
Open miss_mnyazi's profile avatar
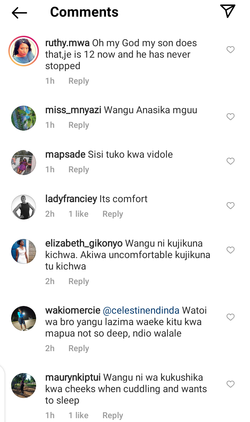pos(24,118)
